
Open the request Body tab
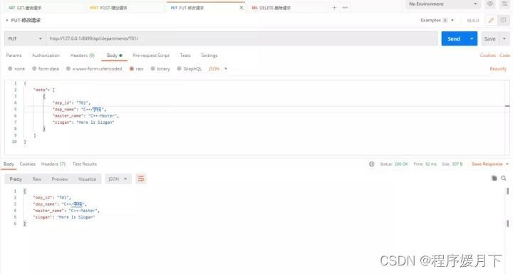(x=115, y=56)
